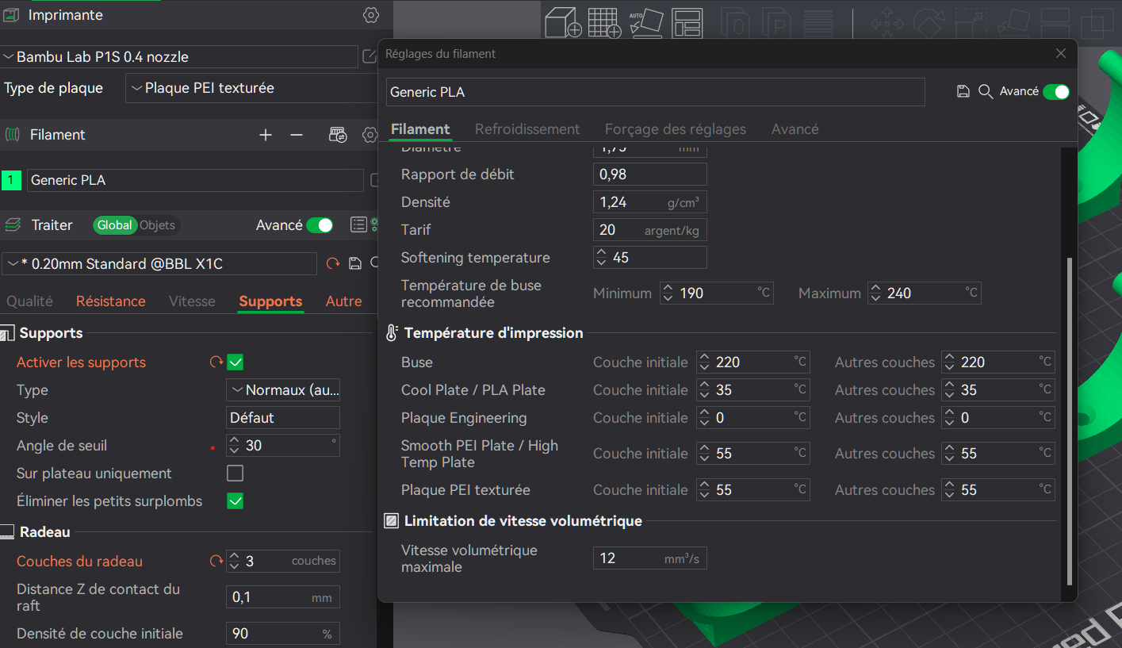Toggle Avancé switch in filament dialog
Screen dimensions: 1122x648
(x=1056, y=92)
